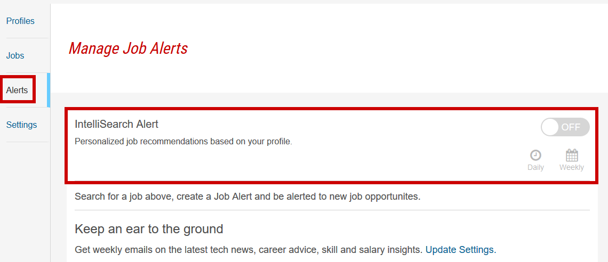Follow the Update Settings link
Viewport: 608px width, 262px height.
click(x=461, y=250)
